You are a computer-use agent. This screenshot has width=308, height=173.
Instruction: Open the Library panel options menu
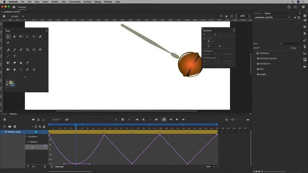click(300, 13)
